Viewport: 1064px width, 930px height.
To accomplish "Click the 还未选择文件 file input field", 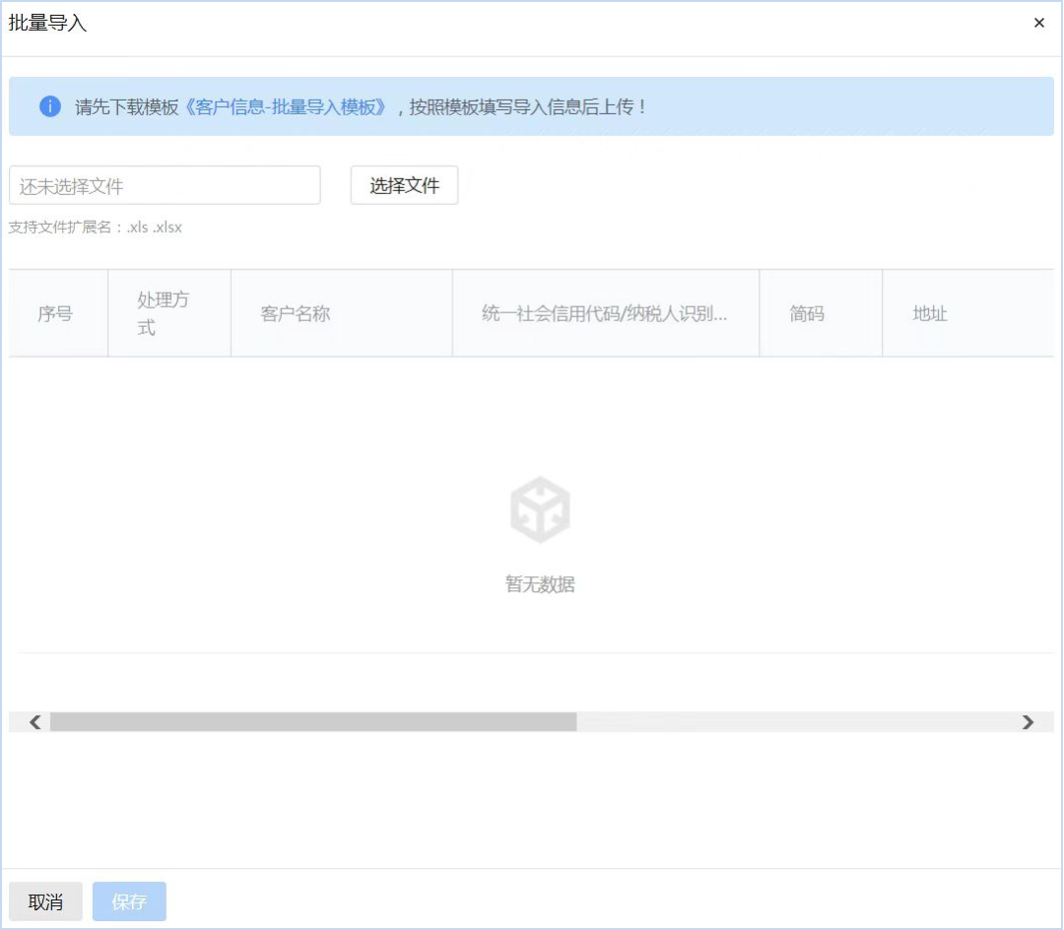I will tap(165, 184).
